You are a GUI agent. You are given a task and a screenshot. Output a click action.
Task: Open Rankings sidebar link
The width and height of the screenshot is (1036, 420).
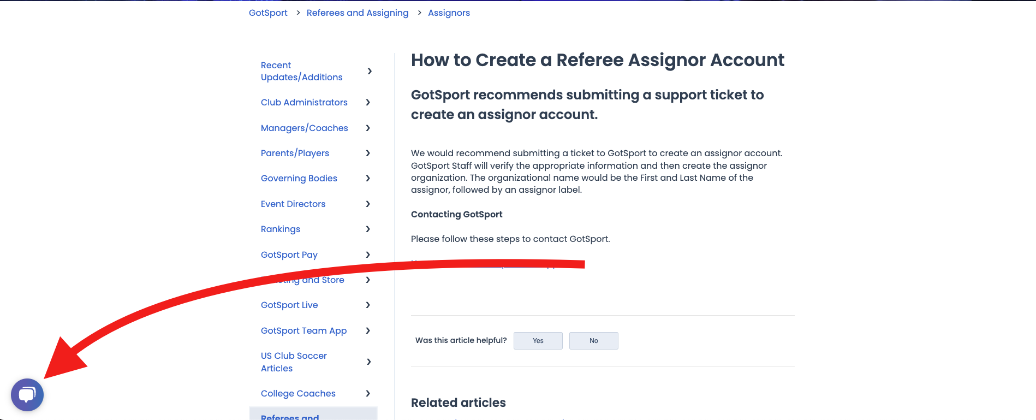point(281,229)
